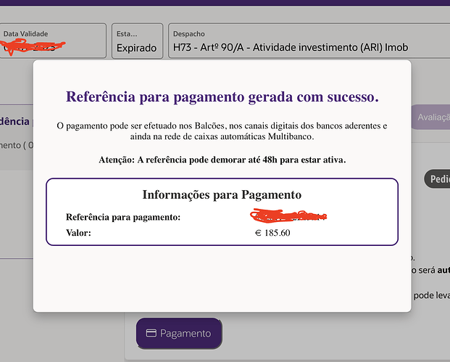The width and height of the screenshot is (450, 362).
Task: Click the € 185.60 amount value
Action: 272,233
